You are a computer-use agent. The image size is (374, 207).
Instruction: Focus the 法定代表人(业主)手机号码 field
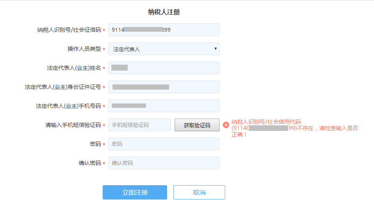(x=164, y=106)
